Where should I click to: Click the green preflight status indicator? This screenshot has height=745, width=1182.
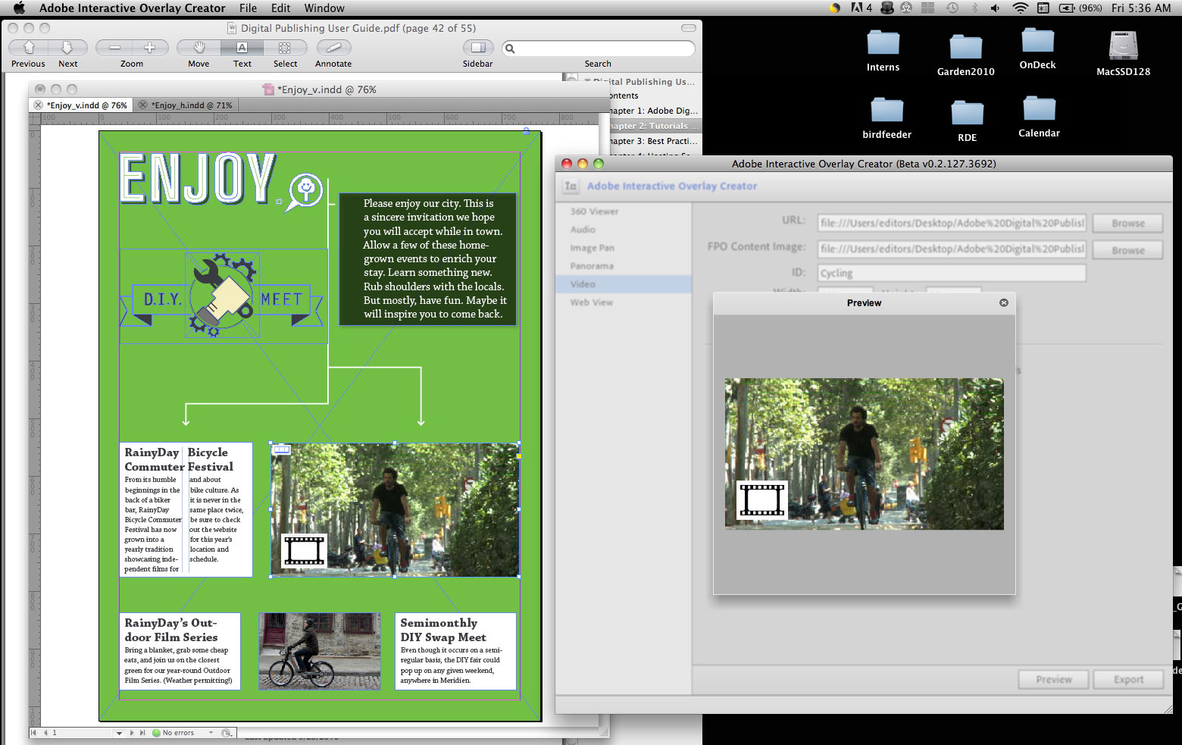click(156, 733)
